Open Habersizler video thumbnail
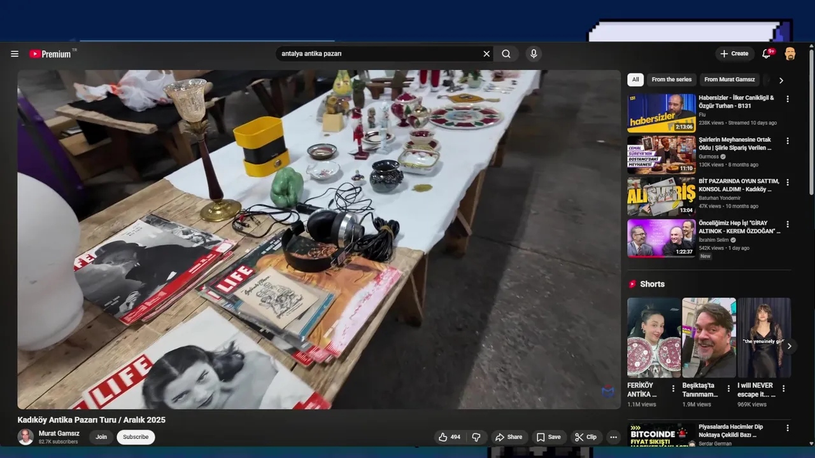The height and width of the screenshot is (458, 815). click(662, 113)
